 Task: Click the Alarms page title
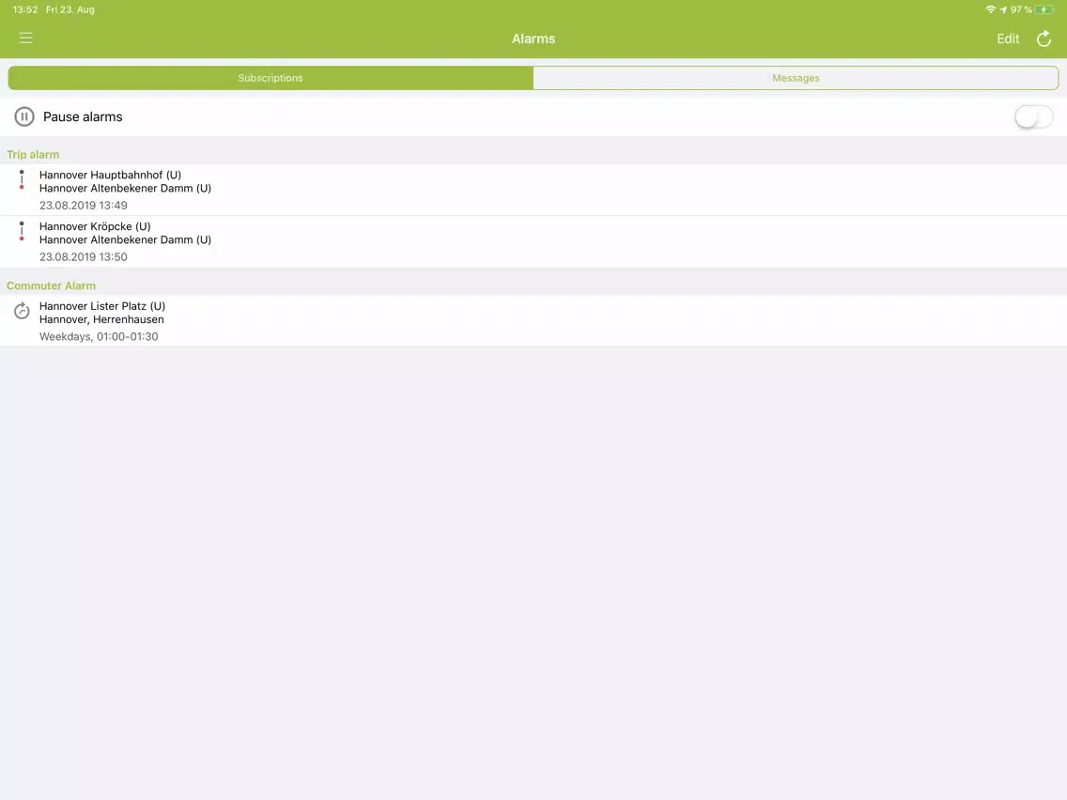tap(533, 38)
